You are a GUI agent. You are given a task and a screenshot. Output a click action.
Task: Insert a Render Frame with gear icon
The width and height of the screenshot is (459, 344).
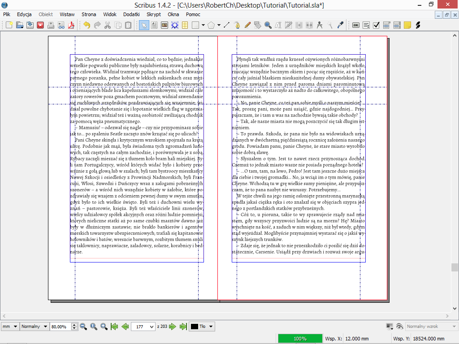coord(174,25)
